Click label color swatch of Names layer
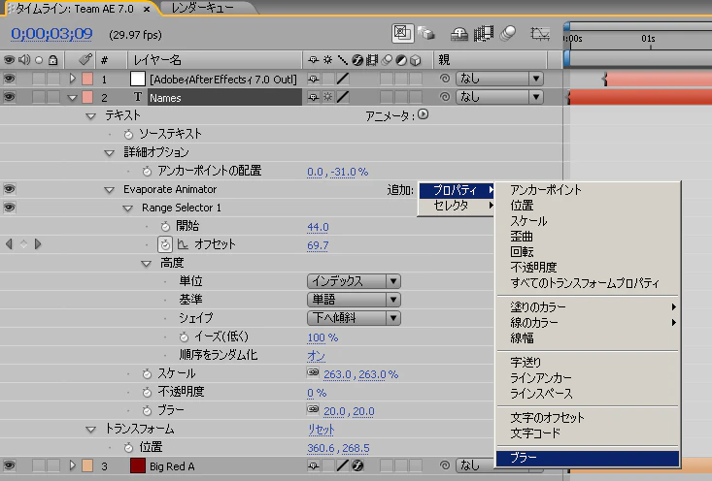 pyautogui.click(x=87, y=97)
